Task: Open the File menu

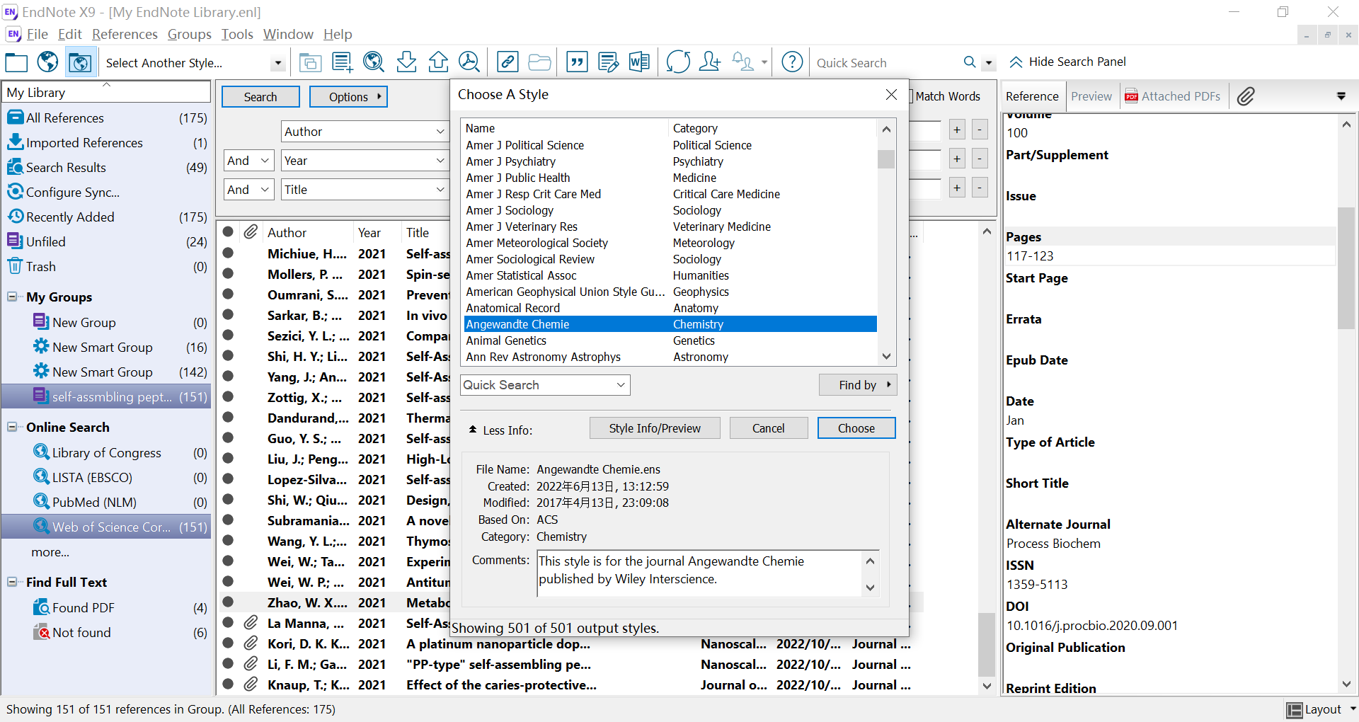Action: [37, 34]
